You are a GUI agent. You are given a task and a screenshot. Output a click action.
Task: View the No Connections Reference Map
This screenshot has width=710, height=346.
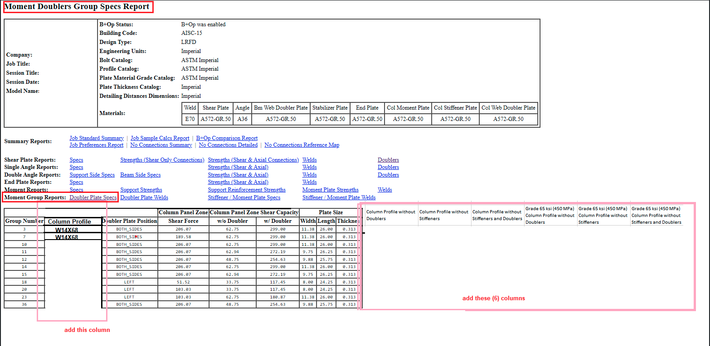302,145
